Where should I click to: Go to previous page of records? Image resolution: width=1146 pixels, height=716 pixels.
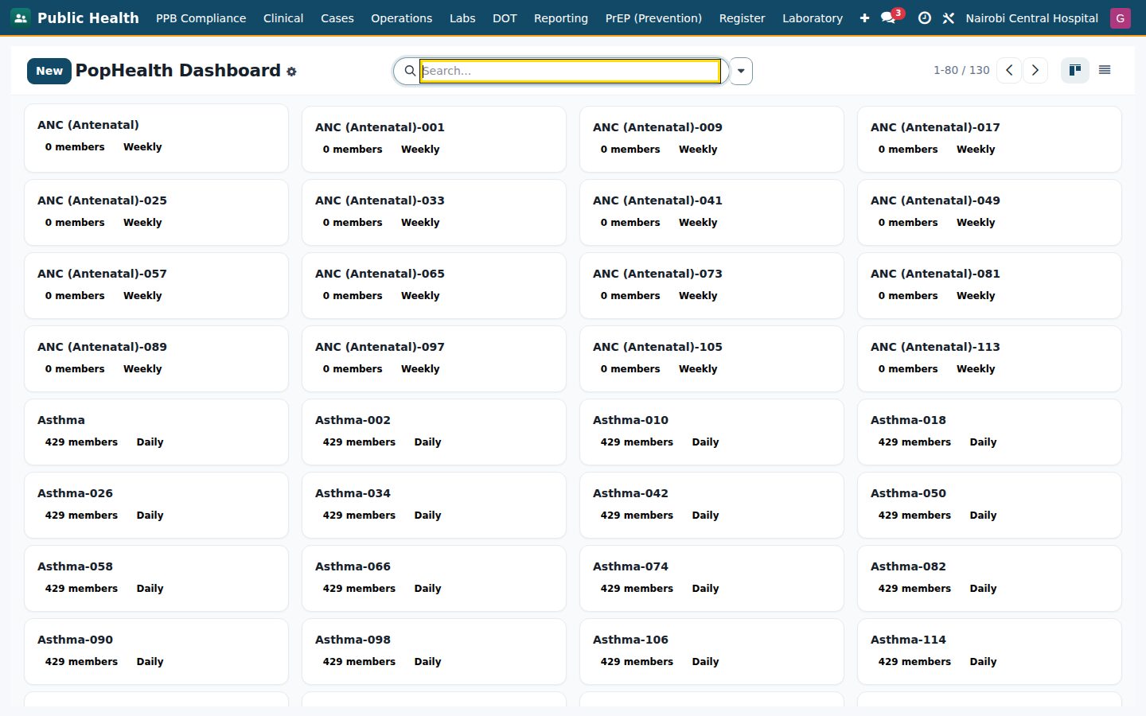click(x=1009, y=70)
